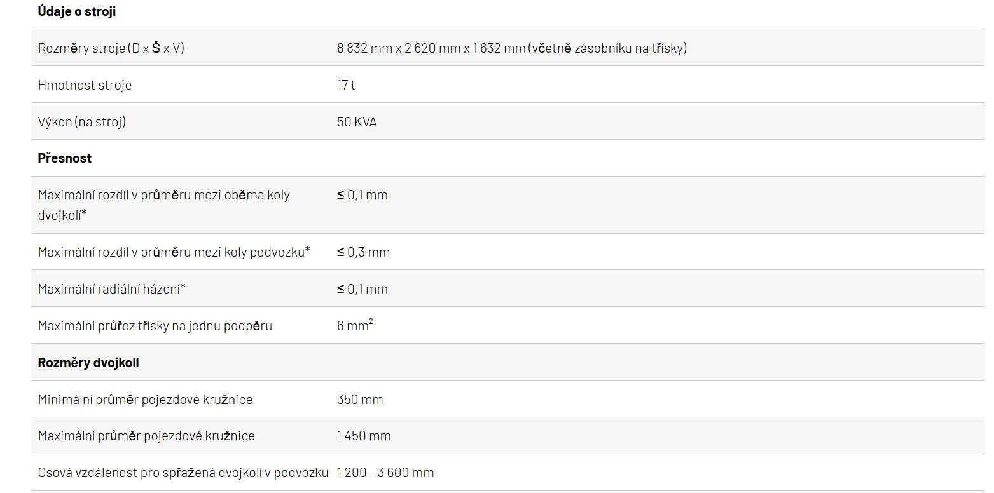The image size is (994, 493).
Task: Select the "Maximální radiální házení" label
Action: pos(111,289)
